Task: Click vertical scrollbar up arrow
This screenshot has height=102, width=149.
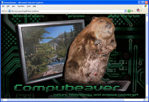Action: [x=147, y=15]
